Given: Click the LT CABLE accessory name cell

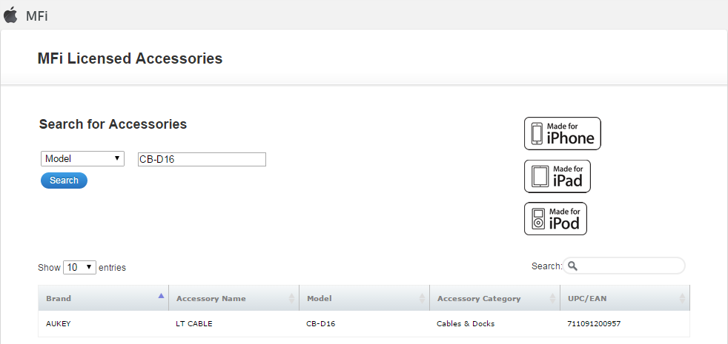Looking at the screenshot, I should pyautogui.click(x=193, y=324).
